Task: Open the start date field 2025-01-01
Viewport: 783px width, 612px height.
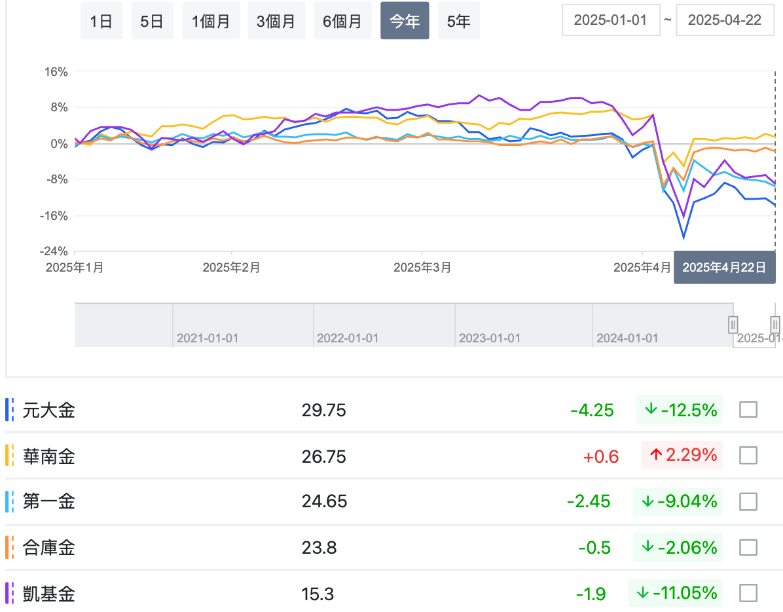Action: click(611, 20)
